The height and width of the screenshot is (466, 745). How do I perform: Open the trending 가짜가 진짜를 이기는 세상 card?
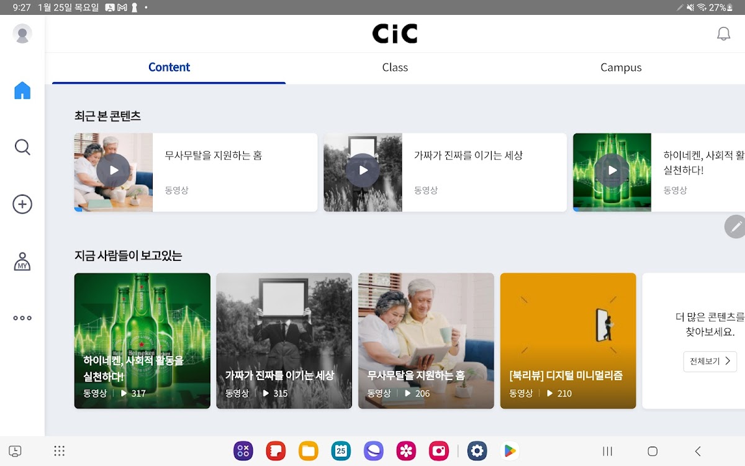tap(284, 340)
